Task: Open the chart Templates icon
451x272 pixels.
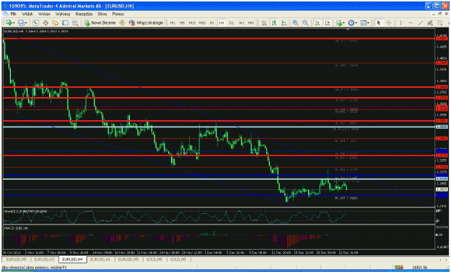Action: coord(363,23)
